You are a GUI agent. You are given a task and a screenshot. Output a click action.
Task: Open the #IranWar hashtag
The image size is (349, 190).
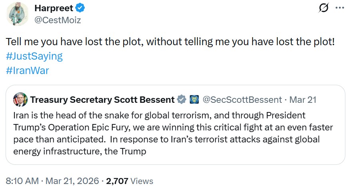[x=27, y=70]
